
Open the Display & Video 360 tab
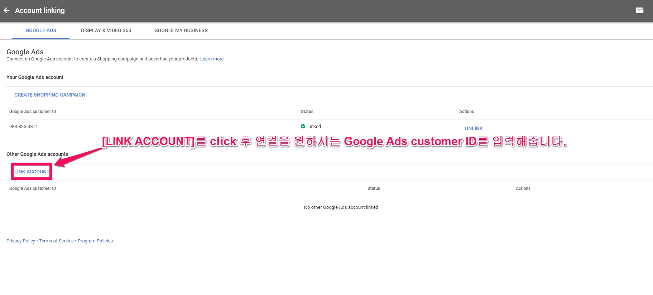pyautogui.click(x=106, y=30)
